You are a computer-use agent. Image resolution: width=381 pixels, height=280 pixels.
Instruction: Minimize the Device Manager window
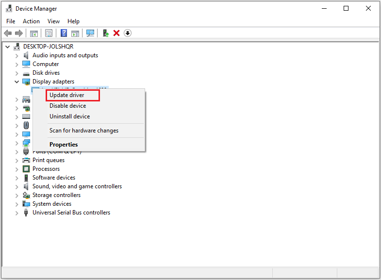click(x=324, y=9)
